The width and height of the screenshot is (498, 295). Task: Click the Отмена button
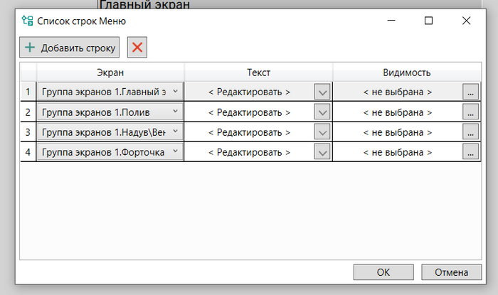click(452, 272)
